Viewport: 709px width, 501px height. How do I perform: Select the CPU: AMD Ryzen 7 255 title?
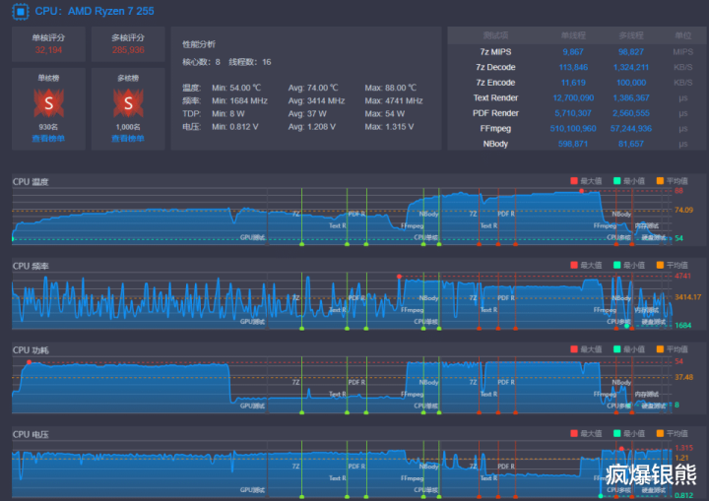pos(95,11)
